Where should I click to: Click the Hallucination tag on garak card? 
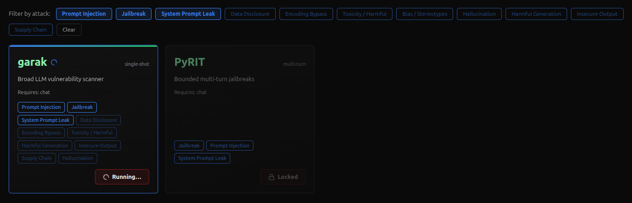click(x=78, y=158)
